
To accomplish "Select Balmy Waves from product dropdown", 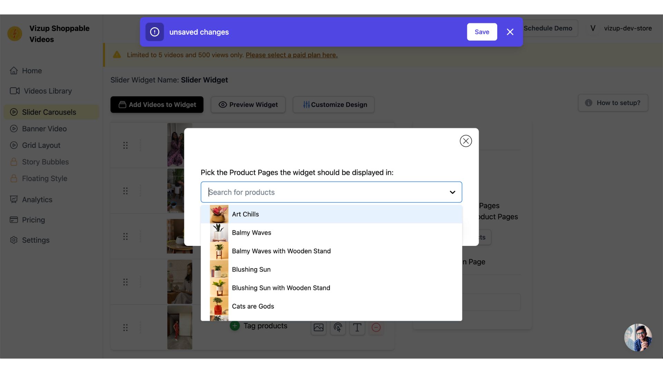I will click(251, 232).
